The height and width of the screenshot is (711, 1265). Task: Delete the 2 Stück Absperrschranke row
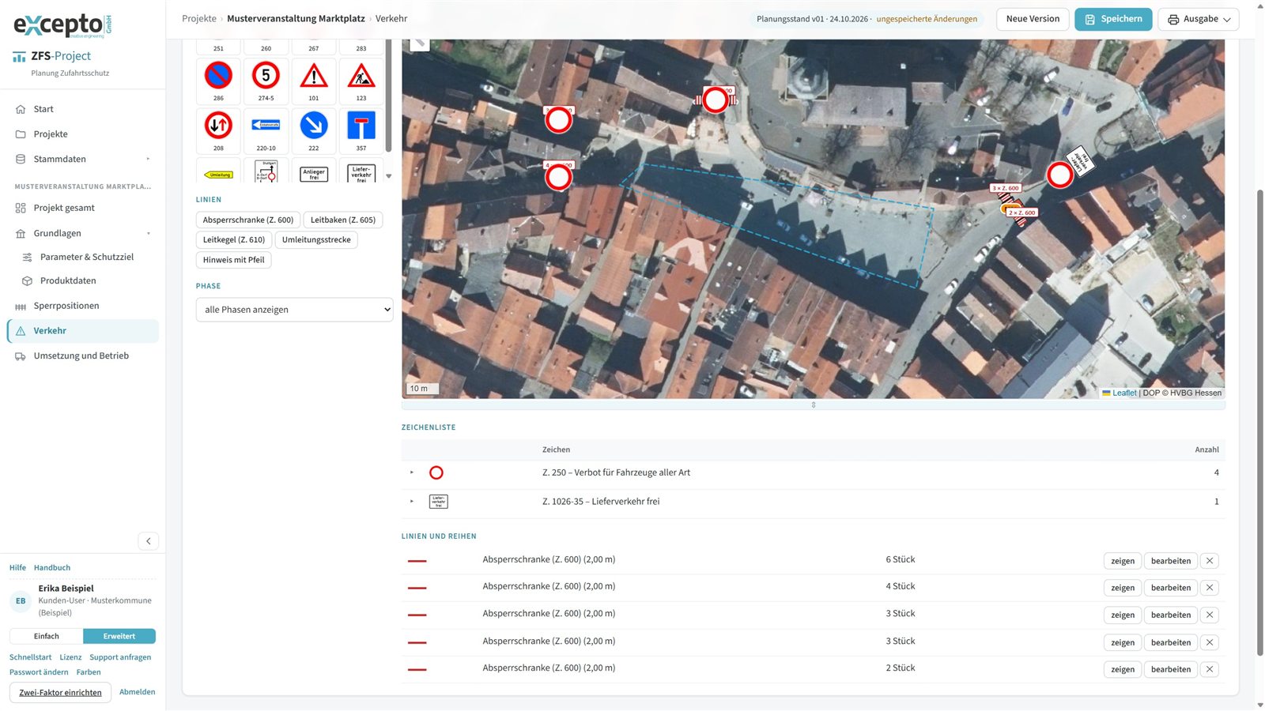(x=1210, y=669)
